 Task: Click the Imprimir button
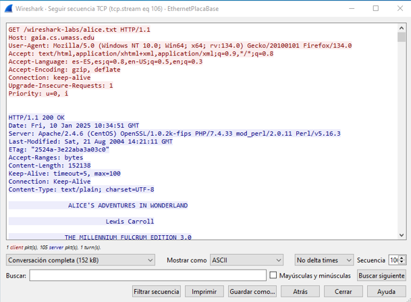coord(204,292)
